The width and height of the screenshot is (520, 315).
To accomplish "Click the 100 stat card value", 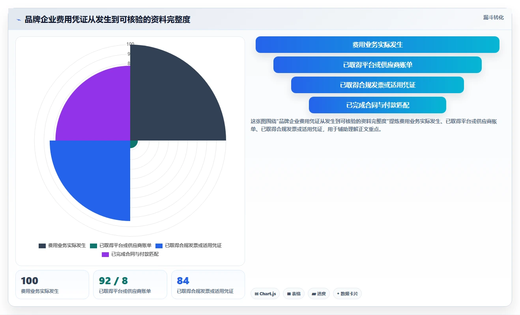I will pos(30,281).
